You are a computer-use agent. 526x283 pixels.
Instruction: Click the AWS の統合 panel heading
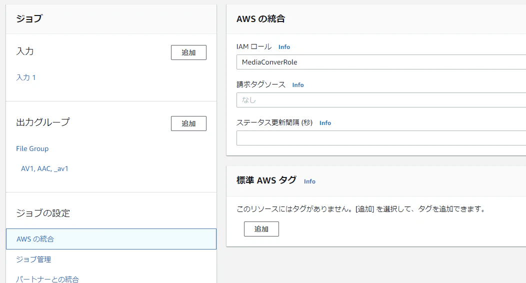(x=260, y=19)
